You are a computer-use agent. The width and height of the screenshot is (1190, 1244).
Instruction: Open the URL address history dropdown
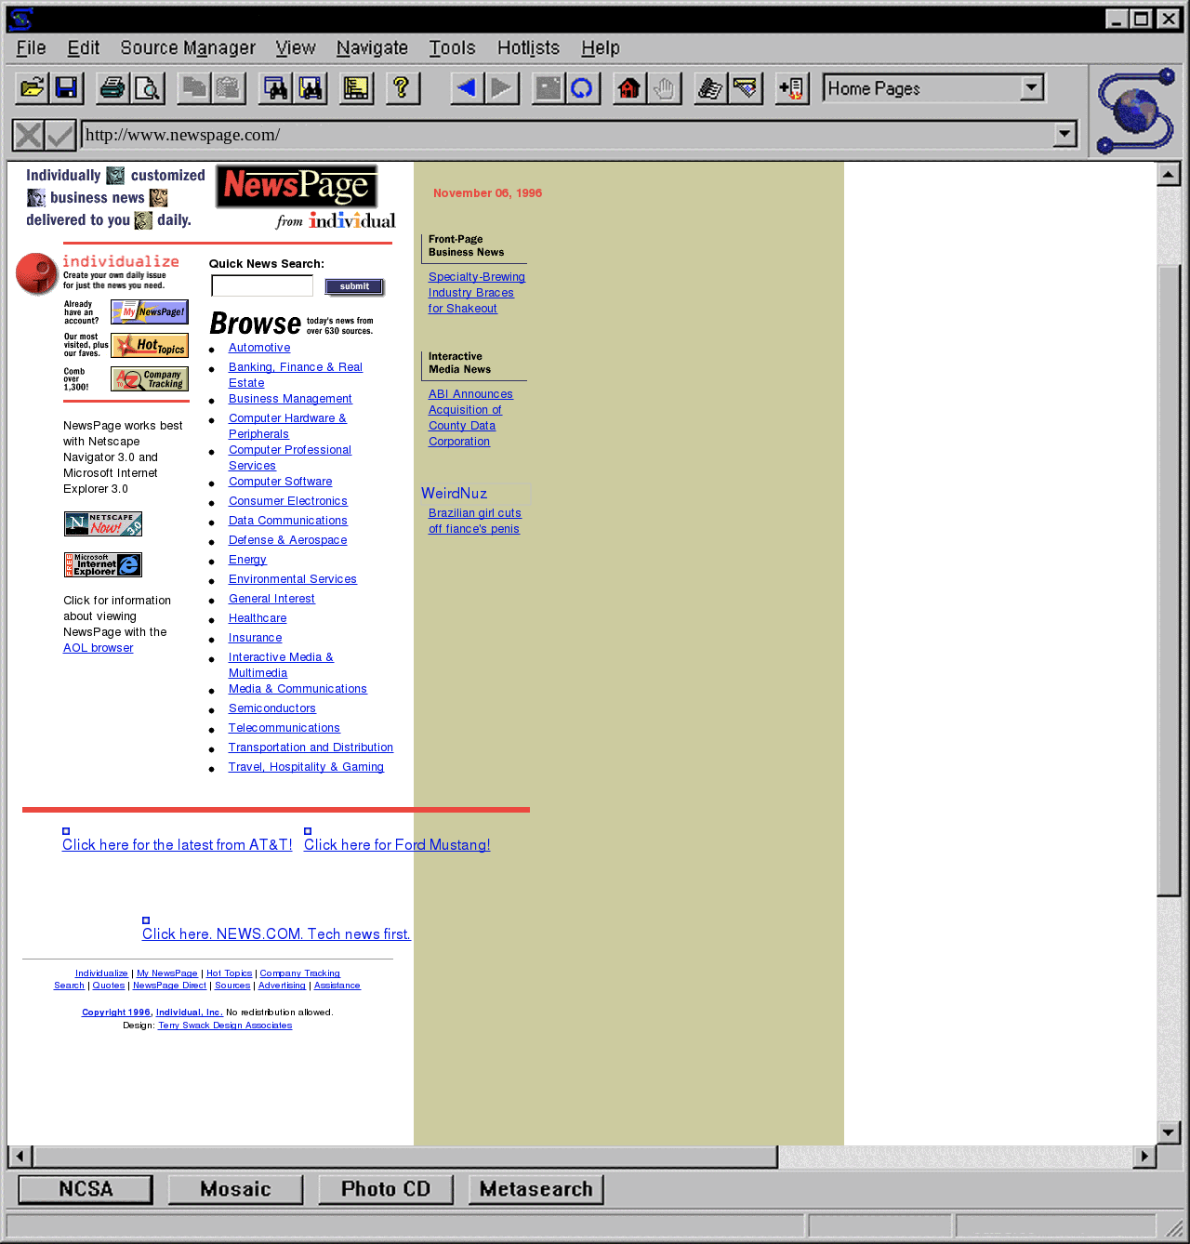[x=1064, y=135]
